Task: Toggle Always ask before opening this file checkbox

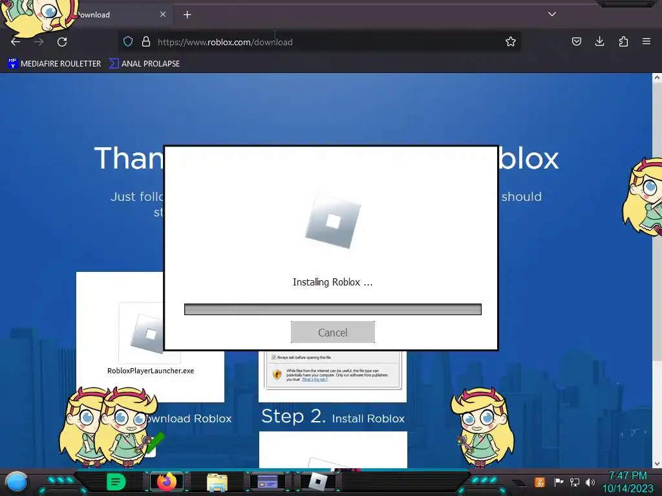Action: click(274, 357)
